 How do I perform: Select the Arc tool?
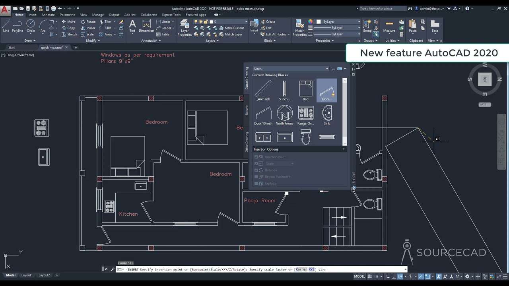click(43, 26)
